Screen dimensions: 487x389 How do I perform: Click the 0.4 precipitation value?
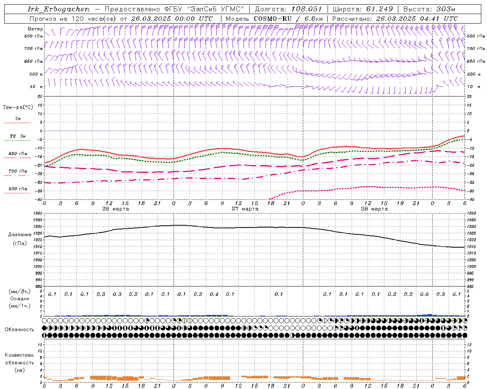pos(214,294)
